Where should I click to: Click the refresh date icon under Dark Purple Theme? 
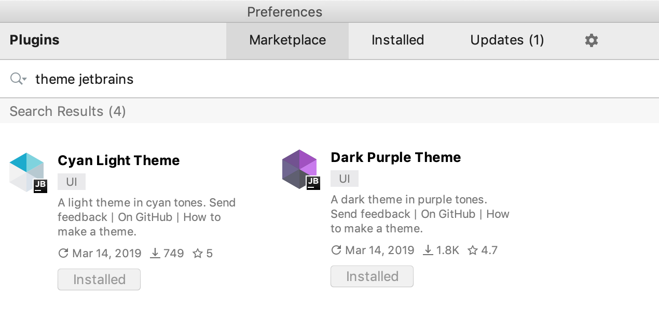336,250
